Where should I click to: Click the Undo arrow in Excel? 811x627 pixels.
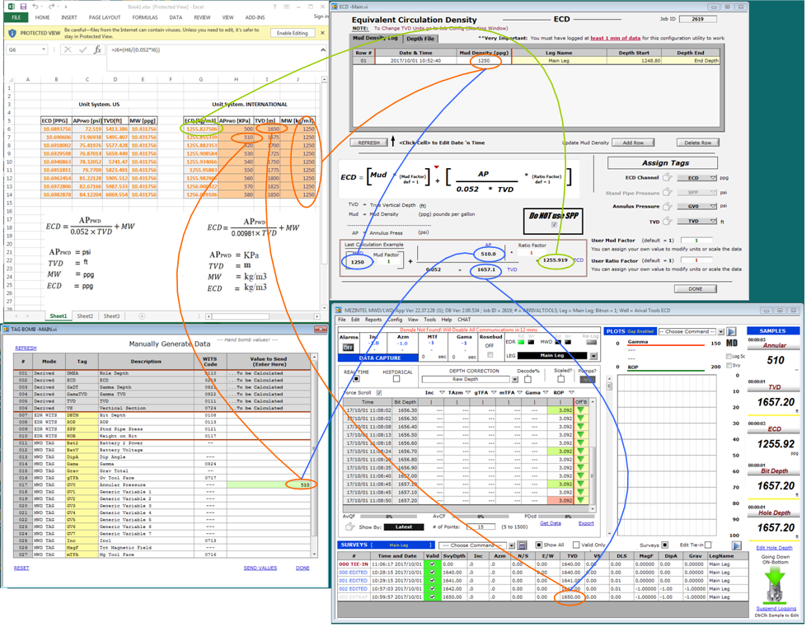[35, 7]
